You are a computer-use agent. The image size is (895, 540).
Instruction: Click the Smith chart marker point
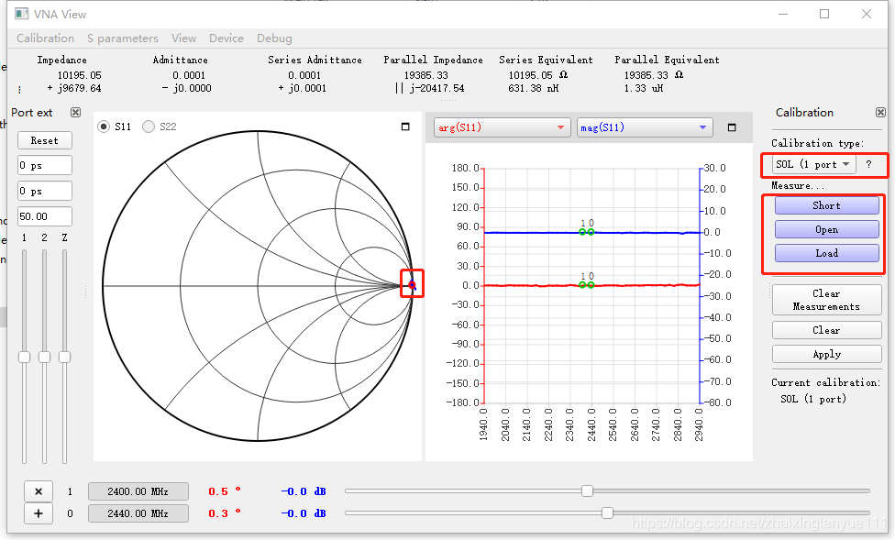412,285
